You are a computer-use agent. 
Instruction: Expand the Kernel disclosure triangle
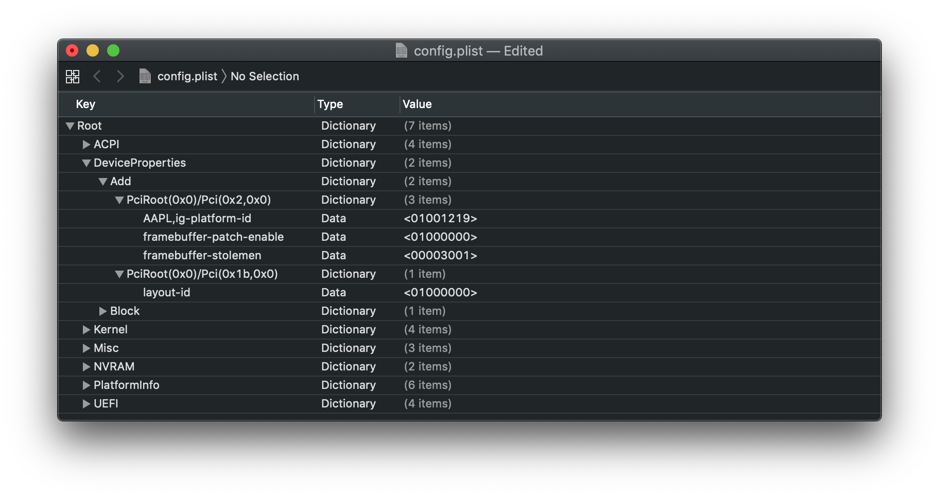86,330
